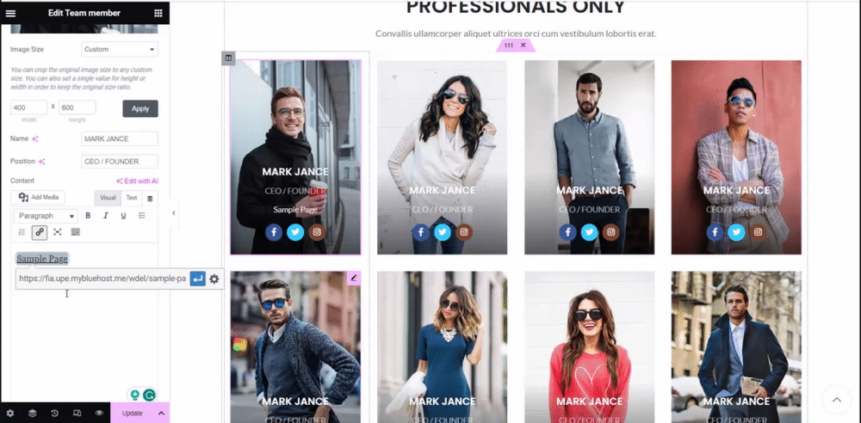The height and width of the screenshot is (423, 861).
Task: Toggle bold formatting in editor
Action: point(88,216)
